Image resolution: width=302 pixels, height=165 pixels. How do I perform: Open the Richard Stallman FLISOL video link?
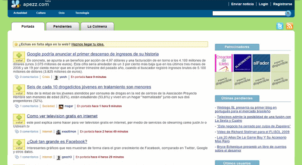pyautogui.click(x=253, y=132)
